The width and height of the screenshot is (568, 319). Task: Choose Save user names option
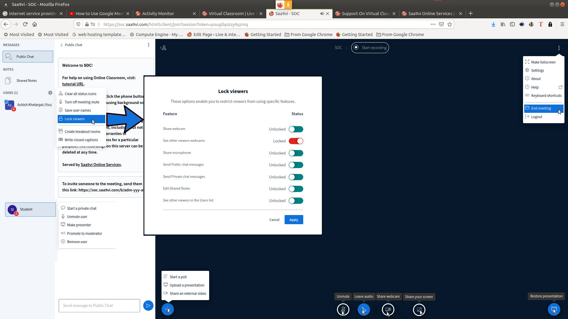[81, 110]
